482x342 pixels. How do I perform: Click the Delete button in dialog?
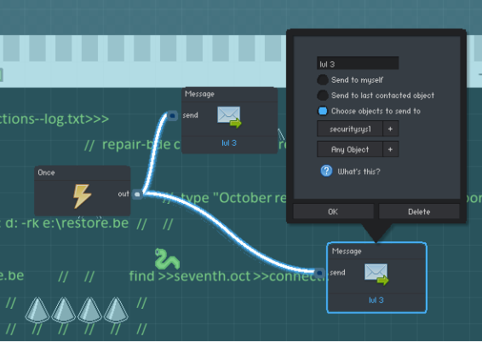pos(419,212)
